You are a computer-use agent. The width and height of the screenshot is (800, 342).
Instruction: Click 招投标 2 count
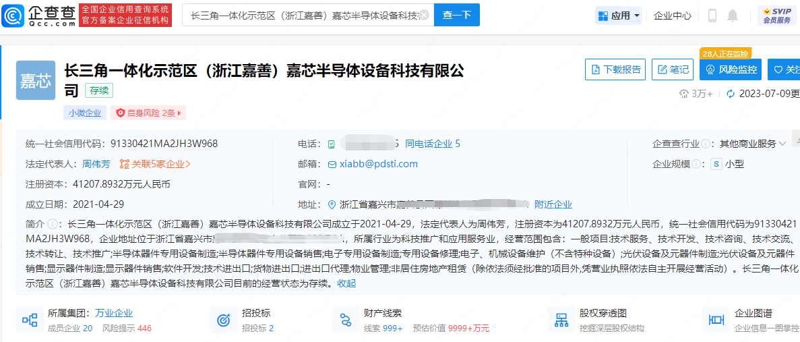257,329
